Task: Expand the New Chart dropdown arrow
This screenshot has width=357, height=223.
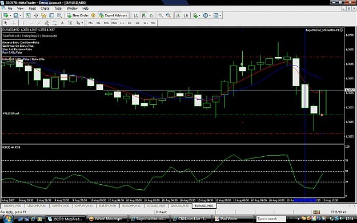Action: (10, 15)
